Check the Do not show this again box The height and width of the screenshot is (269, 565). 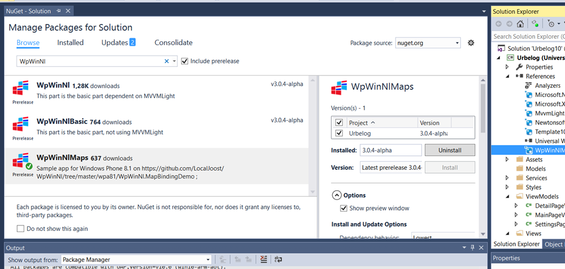tap(20, 229)
